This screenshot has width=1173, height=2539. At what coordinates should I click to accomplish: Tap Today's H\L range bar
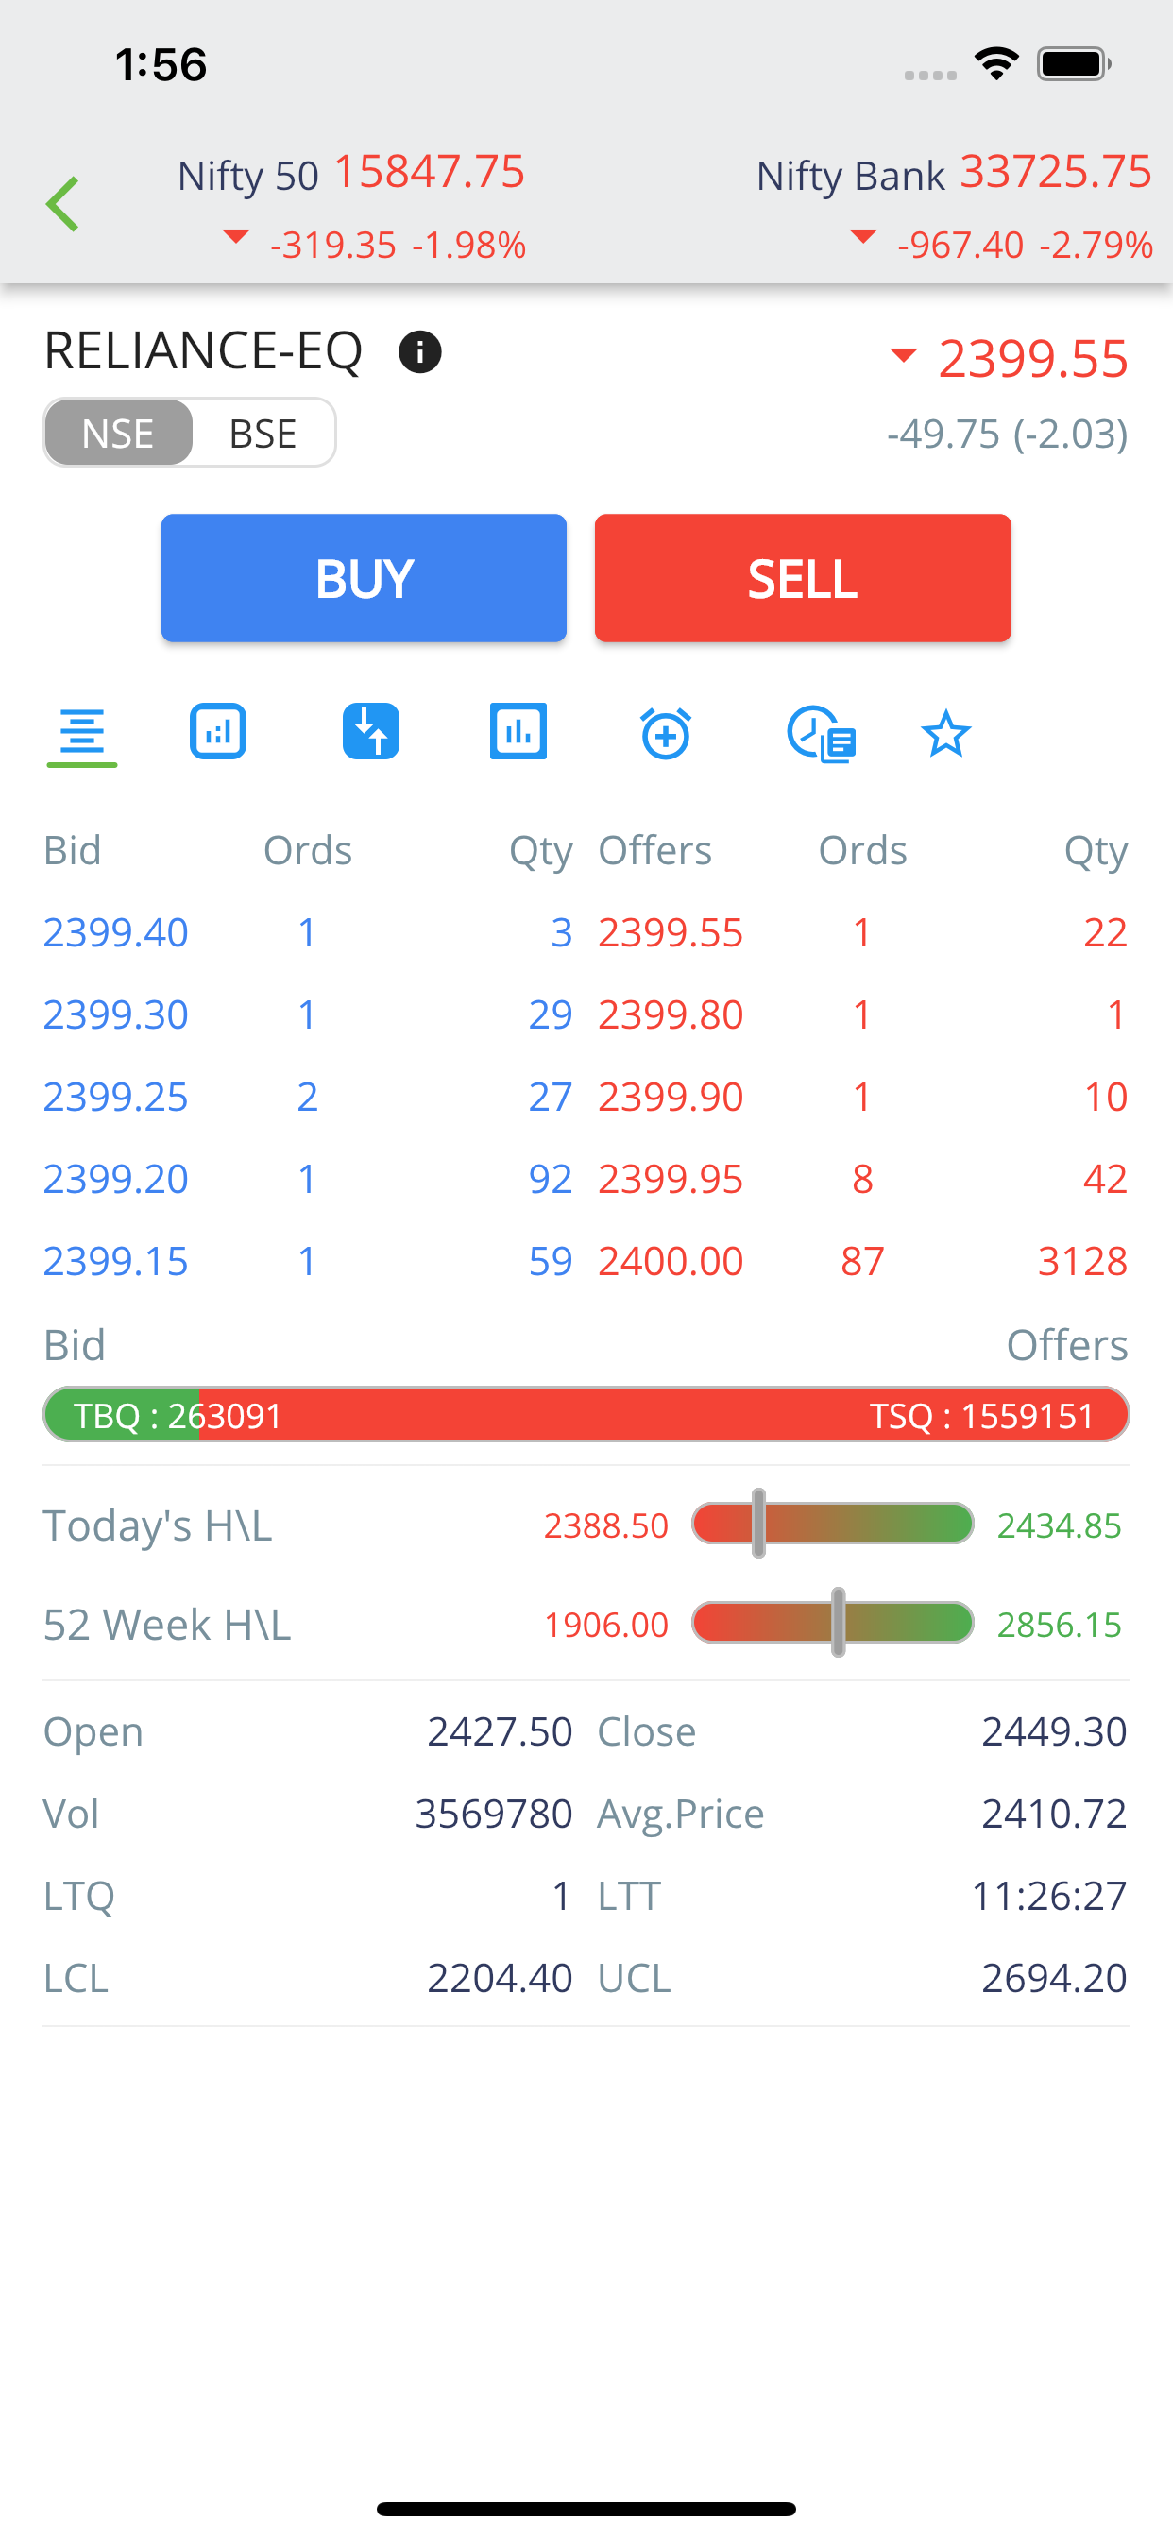(x=833, y=1524)
